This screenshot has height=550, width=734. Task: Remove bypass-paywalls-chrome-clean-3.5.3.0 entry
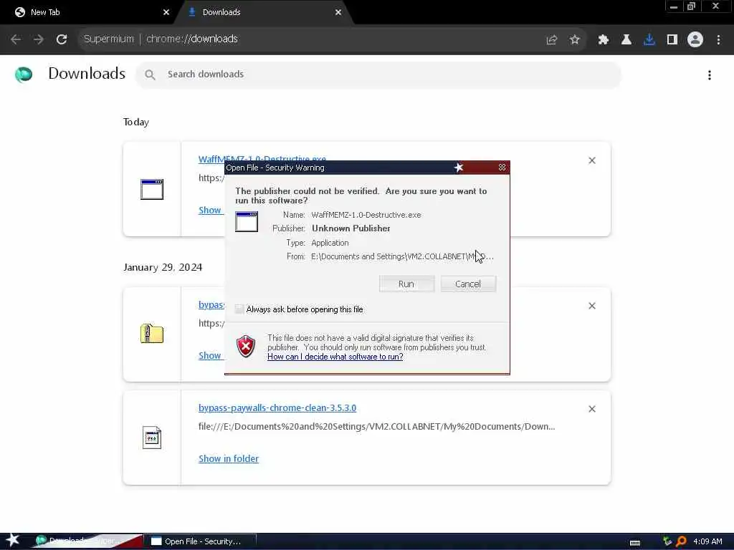coord(592,409)
